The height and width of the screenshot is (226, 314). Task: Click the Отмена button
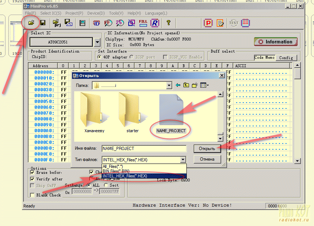click(x=207, y=160)
